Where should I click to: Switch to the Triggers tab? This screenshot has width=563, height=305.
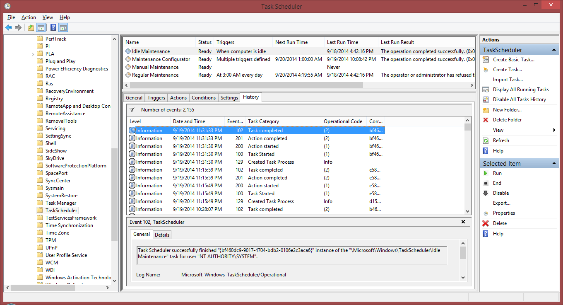156,98
